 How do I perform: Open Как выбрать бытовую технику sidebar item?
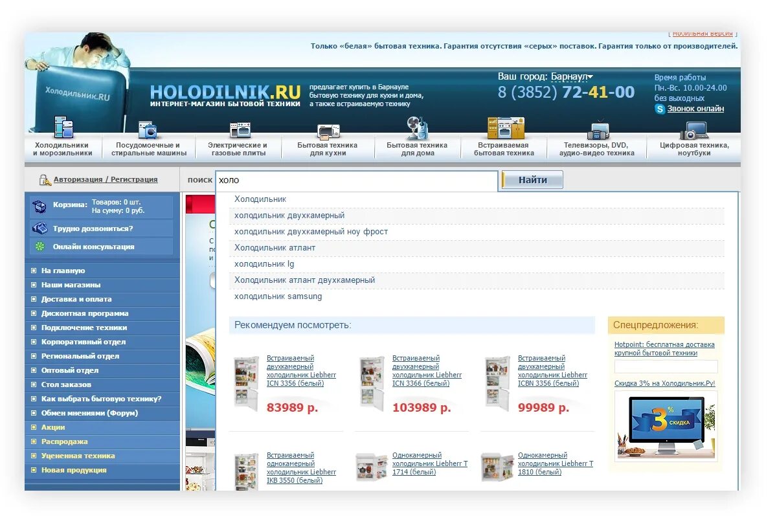pyautogui.click(x=102, y=399)
